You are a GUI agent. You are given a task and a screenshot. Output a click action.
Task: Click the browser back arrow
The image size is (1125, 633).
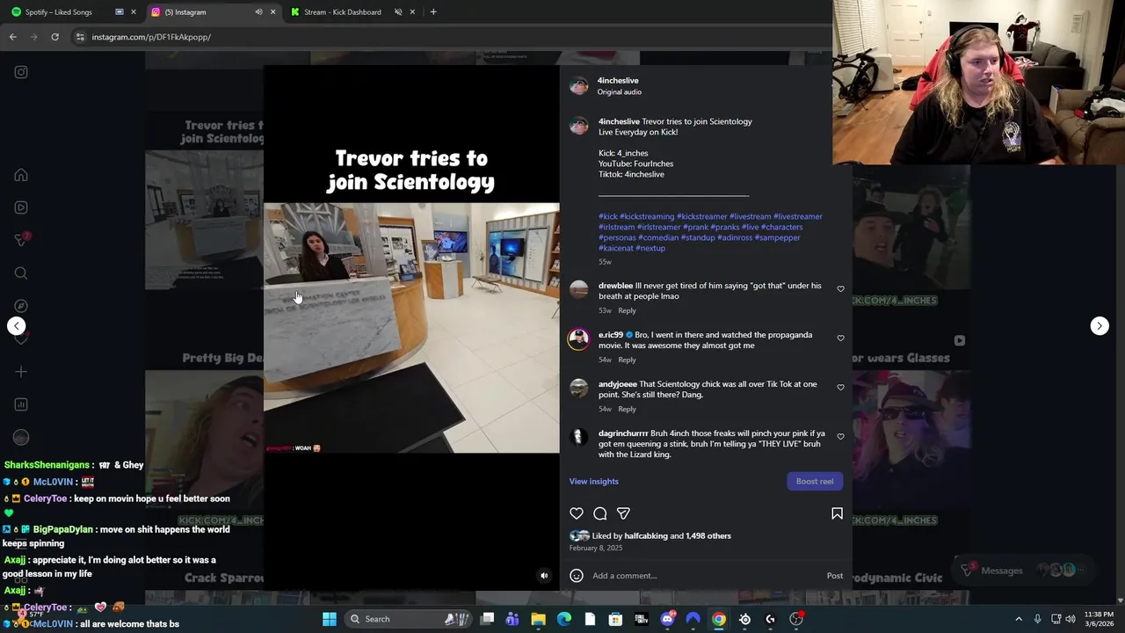12,37
